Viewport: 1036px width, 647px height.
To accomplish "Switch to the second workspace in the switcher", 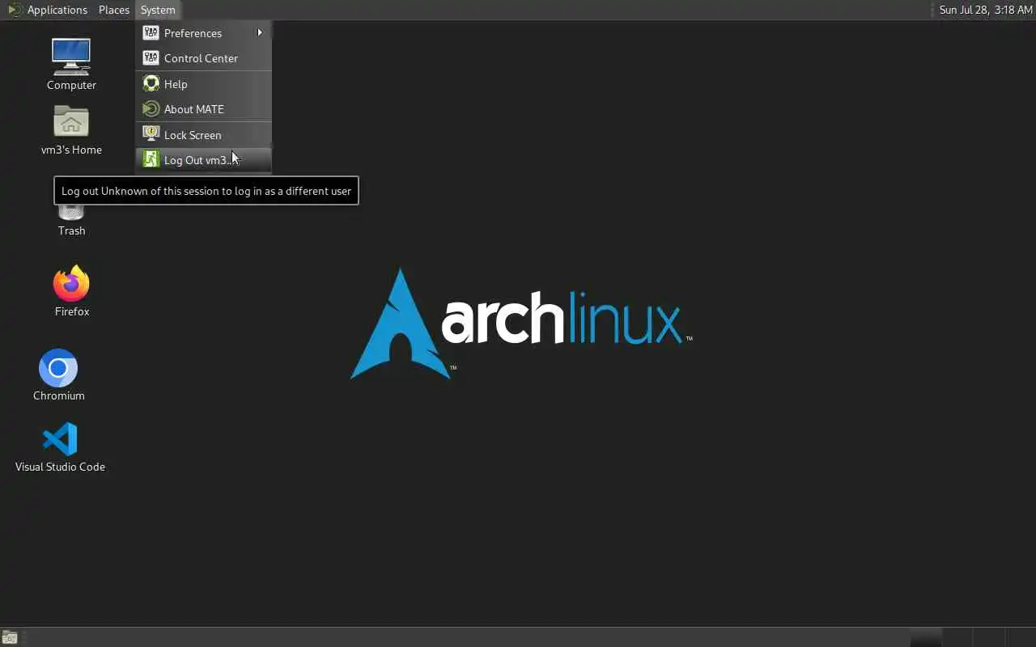I will click(x=957, y=637).
